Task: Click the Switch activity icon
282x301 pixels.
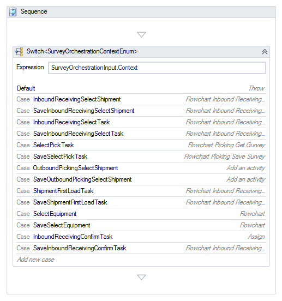Action: [19, 52]
